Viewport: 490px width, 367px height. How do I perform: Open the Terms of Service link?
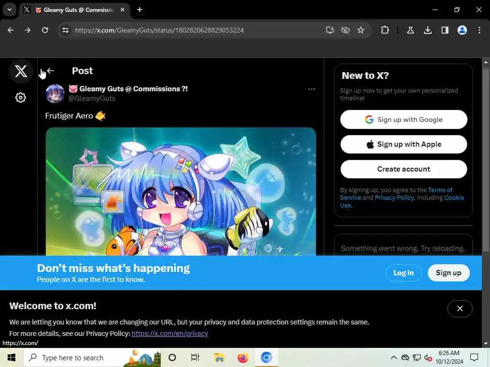click(x=396, y=194)
